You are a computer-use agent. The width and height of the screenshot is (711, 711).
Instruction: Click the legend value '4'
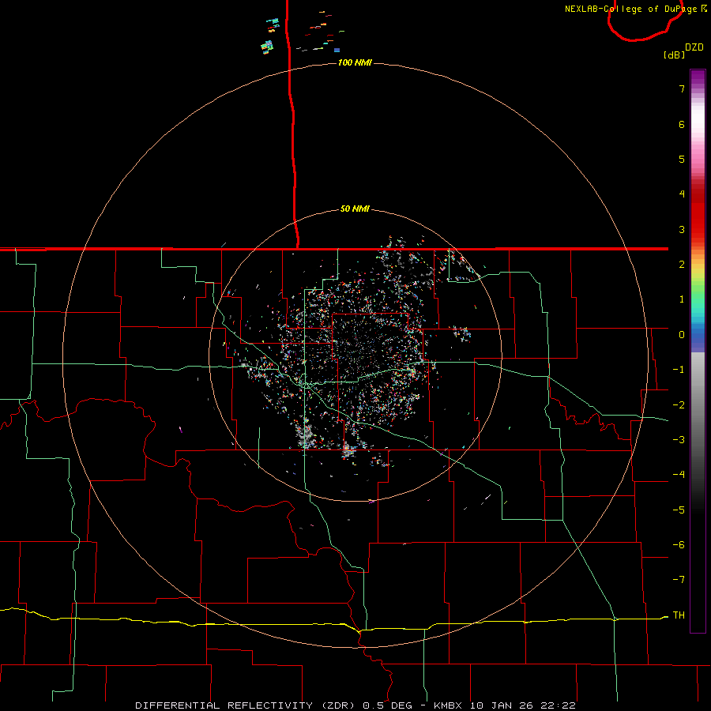(682, 194)
